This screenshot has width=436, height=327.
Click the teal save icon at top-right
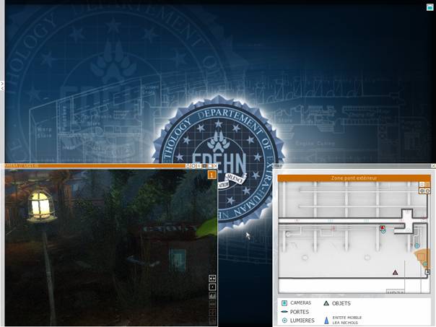tap(430, 7)
